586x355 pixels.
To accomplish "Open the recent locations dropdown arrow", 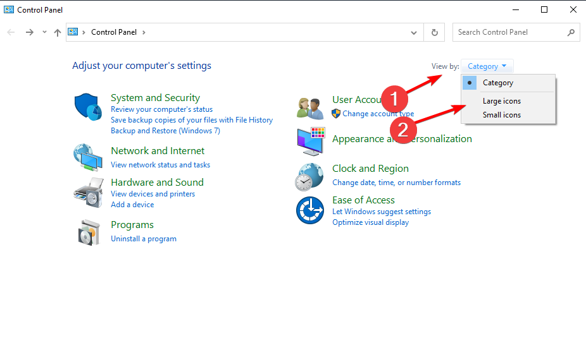I will [x=44, y=32].
